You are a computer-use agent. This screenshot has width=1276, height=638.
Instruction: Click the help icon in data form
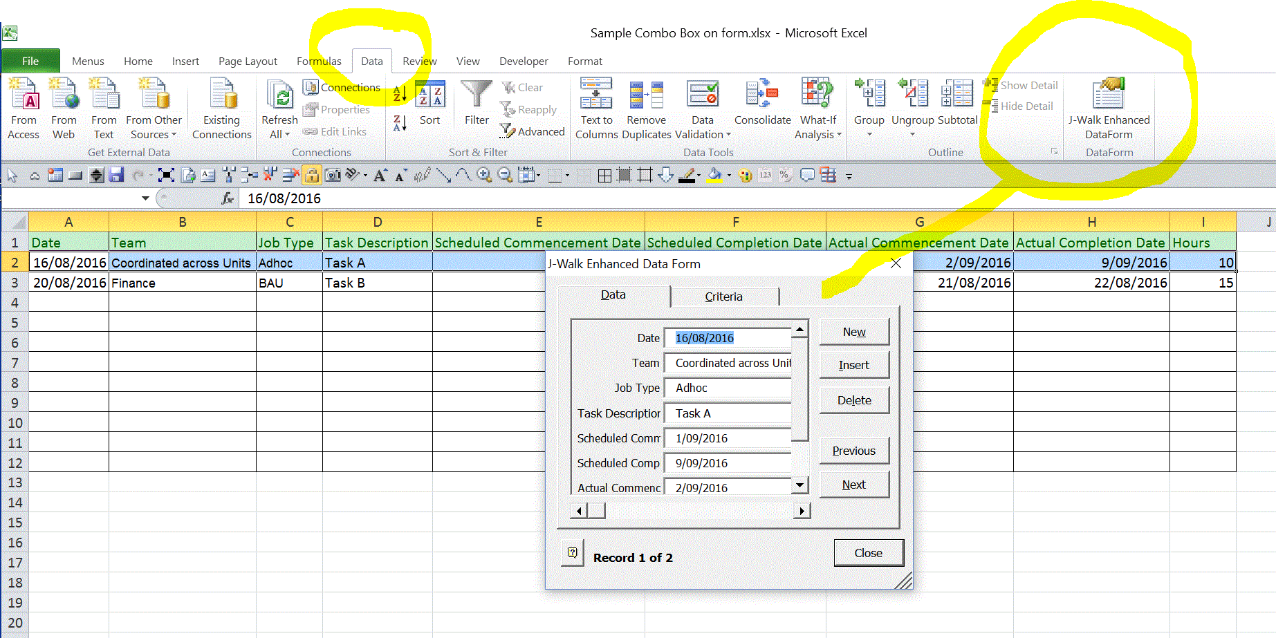point(573,552)
